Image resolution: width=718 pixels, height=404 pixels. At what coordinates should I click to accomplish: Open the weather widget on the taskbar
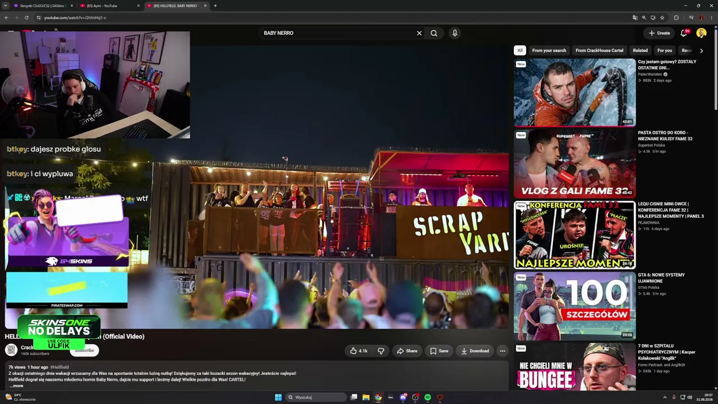pos(20,397)
